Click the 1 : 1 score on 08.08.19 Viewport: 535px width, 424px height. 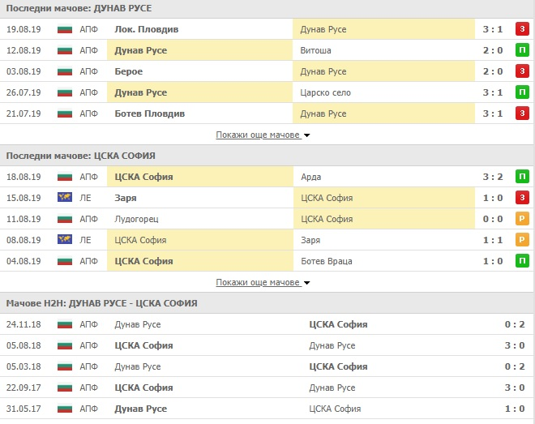(493, 240)
